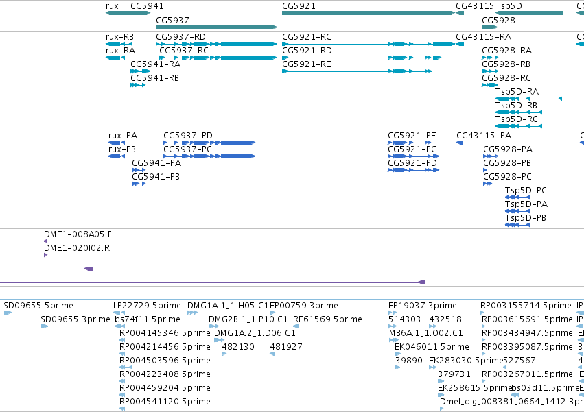The width and height of the screenshot is (584, 412).
Task: Select EST RP003155714.5prime
Action: pyautogui.click(x=526, y=306)
